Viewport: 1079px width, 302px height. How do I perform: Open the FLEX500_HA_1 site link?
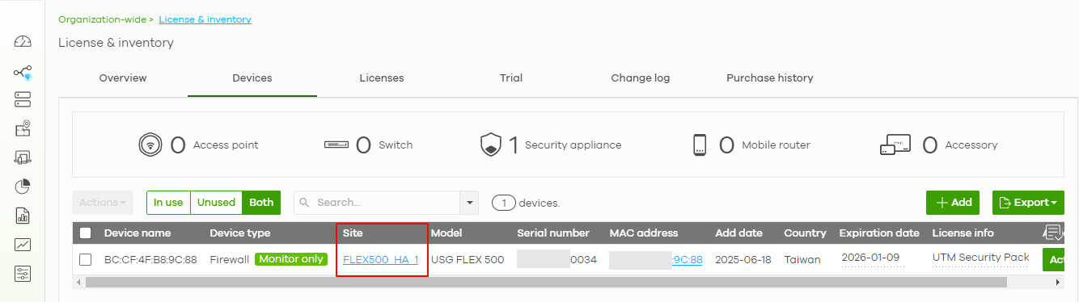[x=381, y=259]
